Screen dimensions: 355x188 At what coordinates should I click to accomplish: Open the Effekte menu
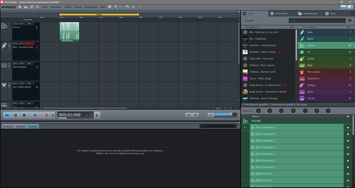[68, 7]
